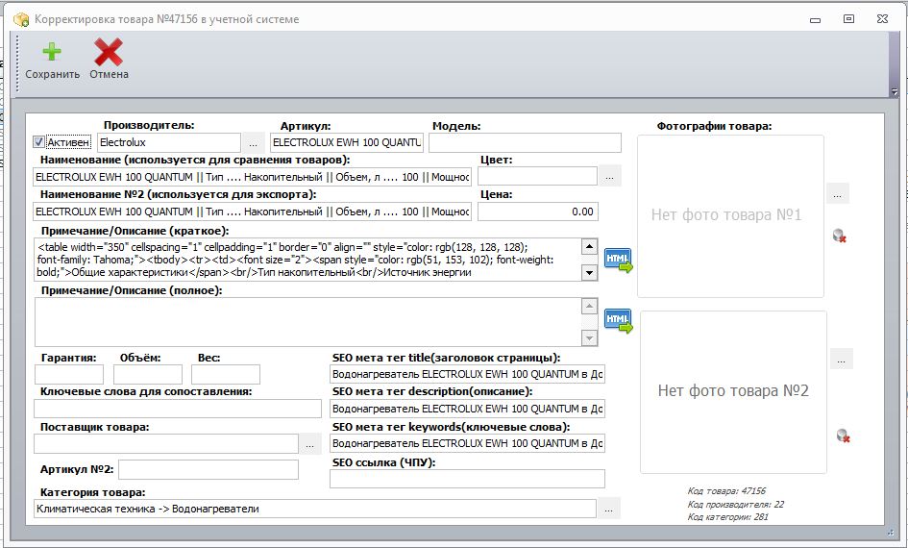Click the Код товара: 47156 text
Screen dimensions: 908x548
coord(726,491)
